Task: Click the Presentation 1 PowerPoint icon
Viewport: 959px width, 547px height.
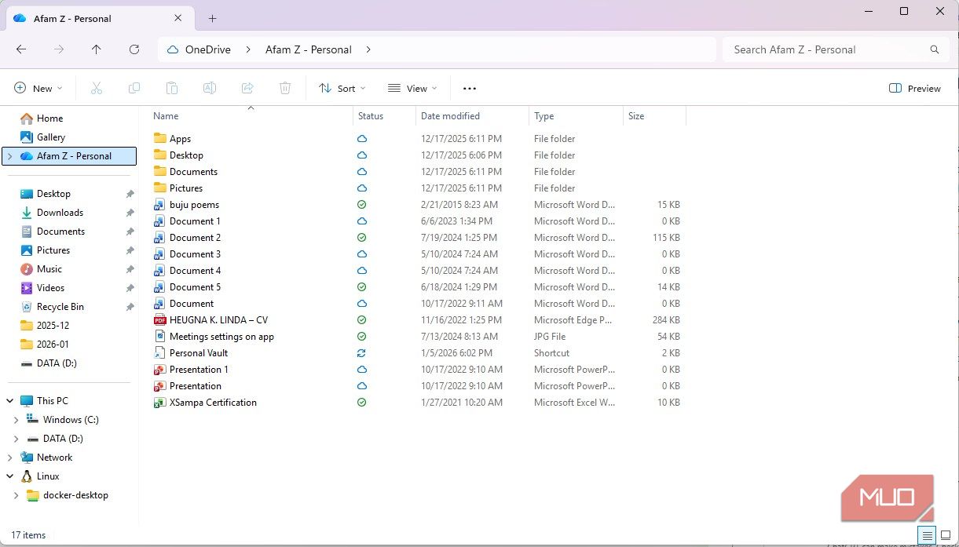Action: [x=160, y=370]
